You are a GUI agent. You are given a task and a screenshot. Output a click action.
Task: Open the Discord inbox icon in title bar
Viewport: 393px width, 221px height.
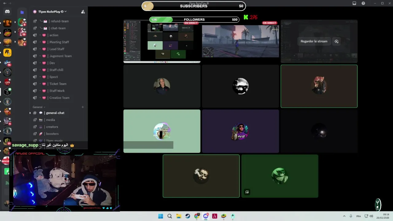[x=354, y=3]
